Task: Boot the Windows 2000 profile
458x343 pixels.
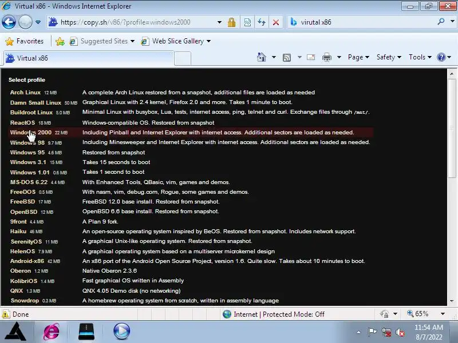Action: tap(31, 133)
